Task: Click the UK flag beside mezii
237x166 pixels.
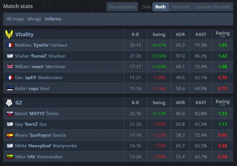Action: coord(10,67)
